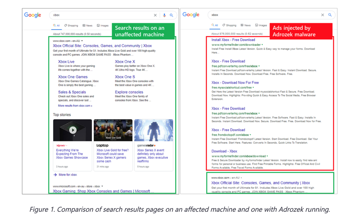Click the Kotaku source logo in Top stories
Viewport: 361px width, 217px height.
point(61,146)
